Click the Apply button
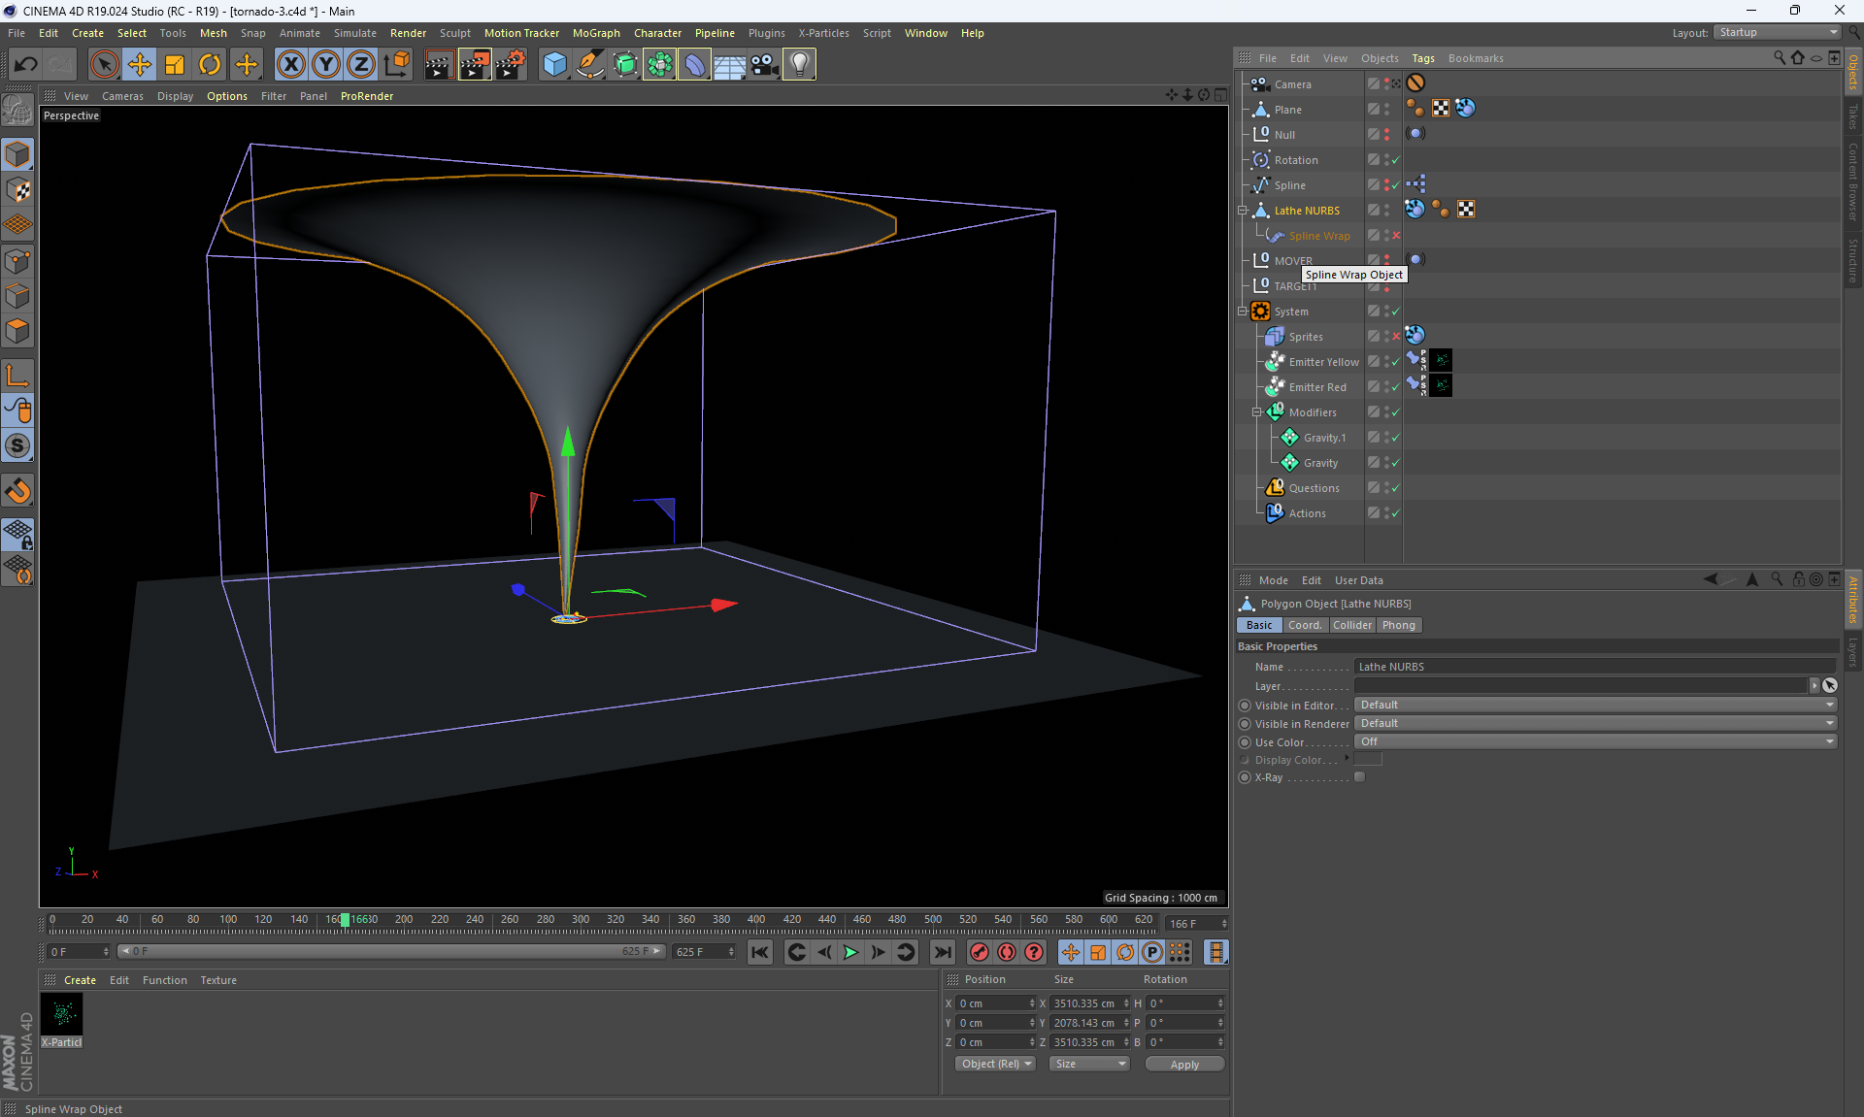 click(x=1183, y=1065)
